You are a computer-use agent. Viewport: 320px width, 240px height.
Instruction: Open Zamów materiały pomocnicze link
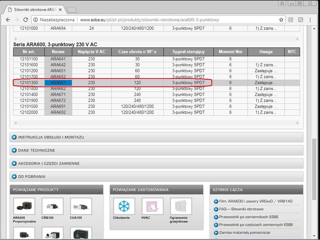pyautogui.click(x=245, y=233)
